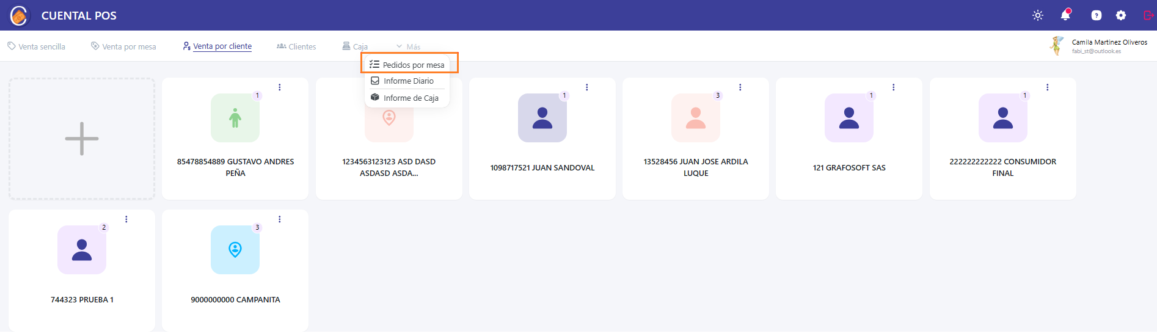The image size is (1157, 336).
Task: Open three-dot menu on Grafosoft SAS card
Action: (893, 87)
